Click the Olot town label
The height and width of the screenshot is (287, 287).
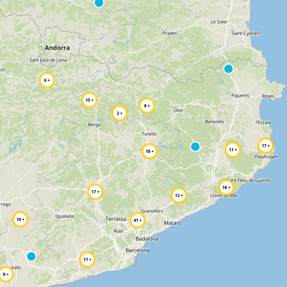coord(178,110)
